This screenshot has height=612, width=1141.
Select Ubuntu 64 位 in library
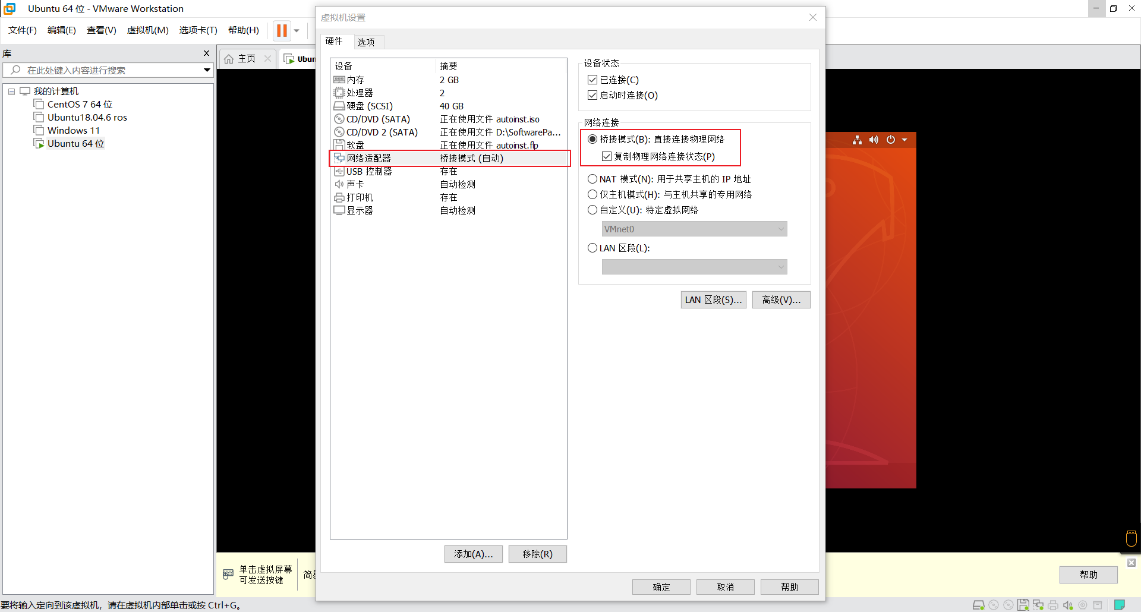[x=69, y=143]
